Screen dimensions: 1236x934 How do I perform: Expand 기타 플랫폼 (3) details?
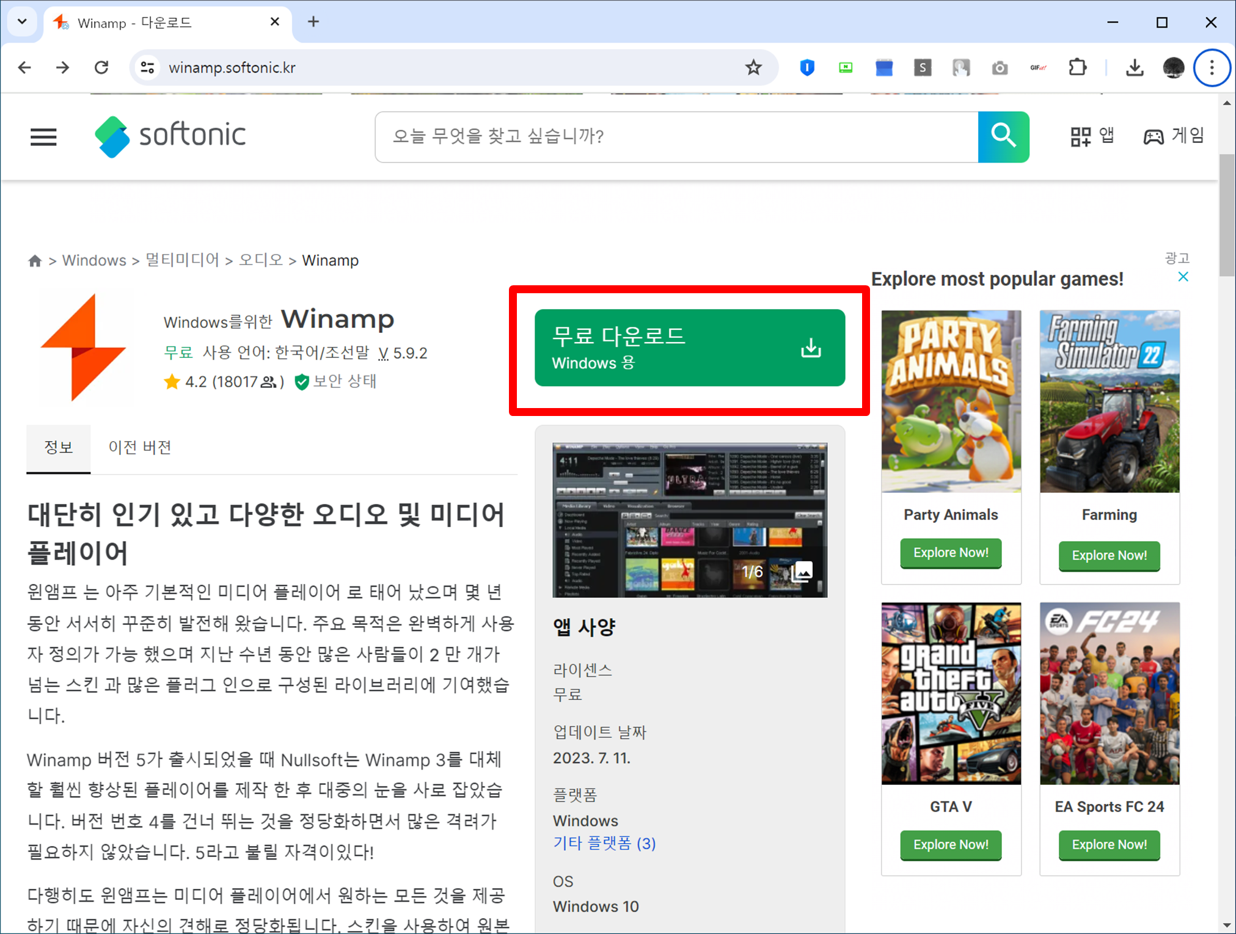(604, 844)
